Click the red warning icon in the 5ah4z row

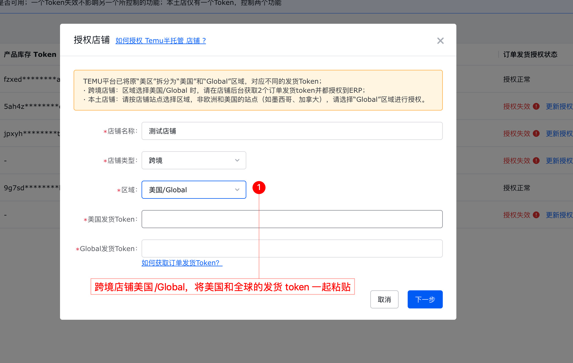[536, 106]
